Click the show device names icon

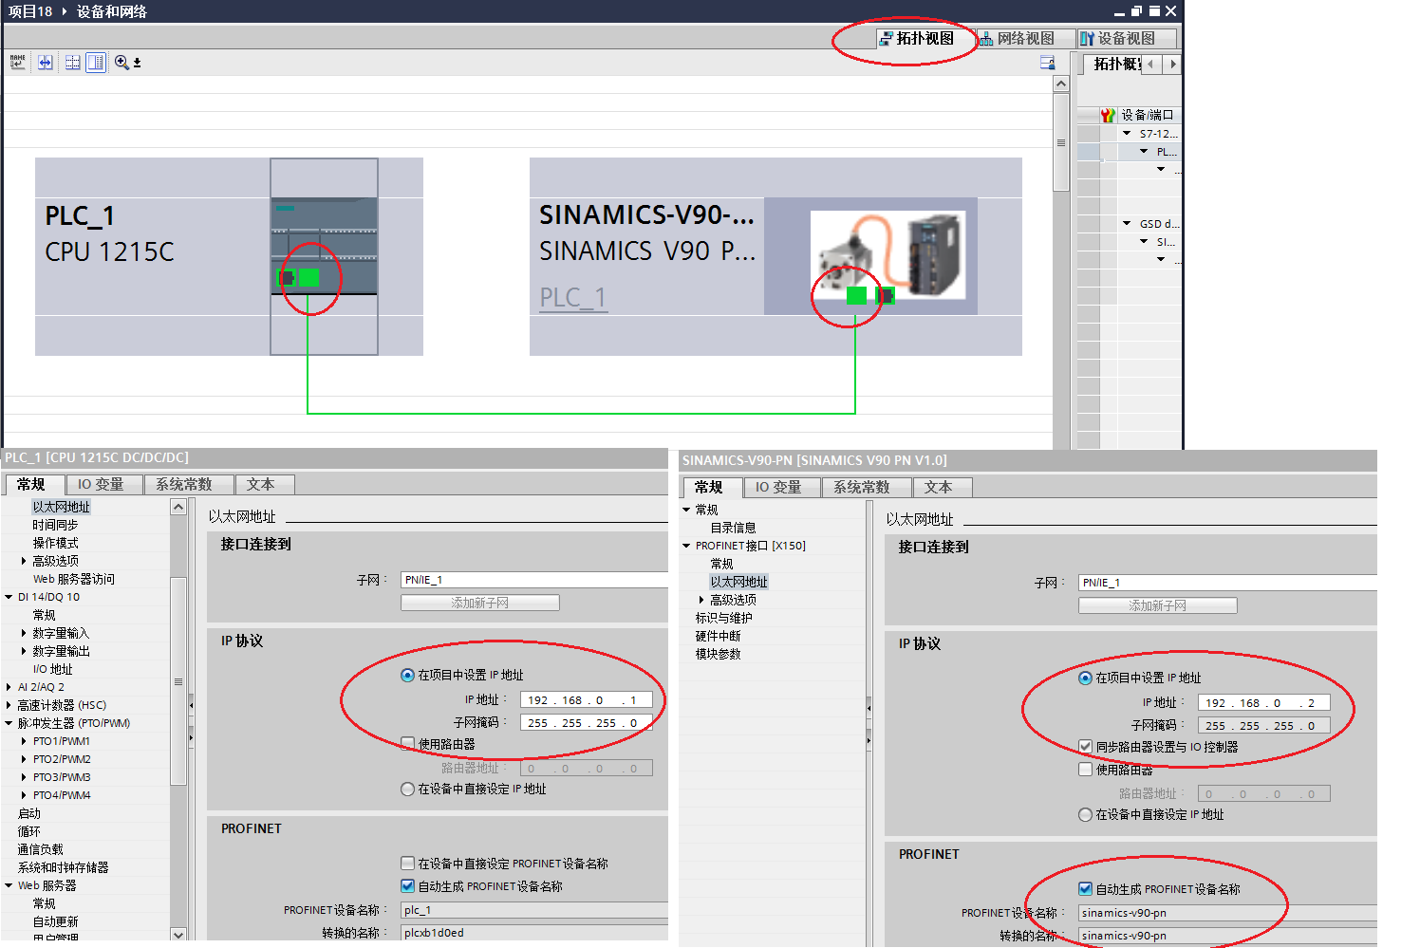coord(17,62)
